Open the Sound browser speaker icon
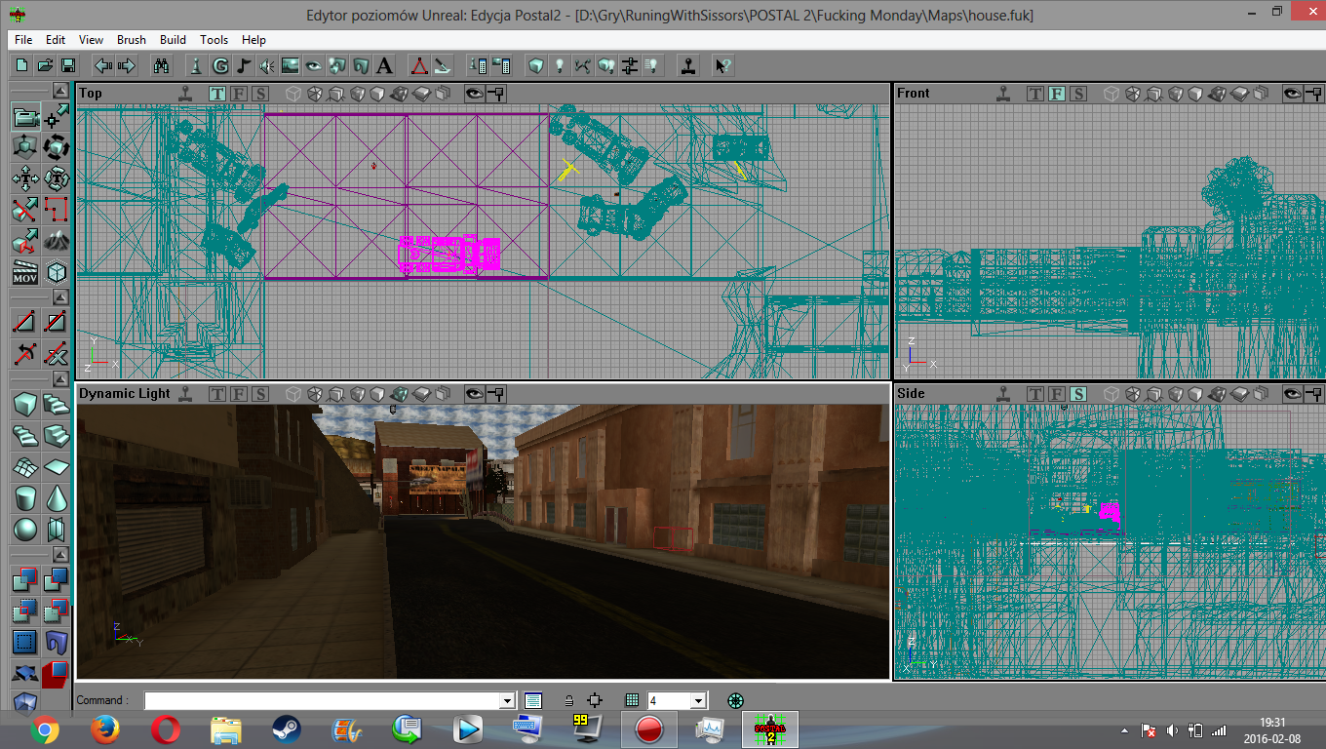This screenshot has height=749, width=1326. click(266, 65)
